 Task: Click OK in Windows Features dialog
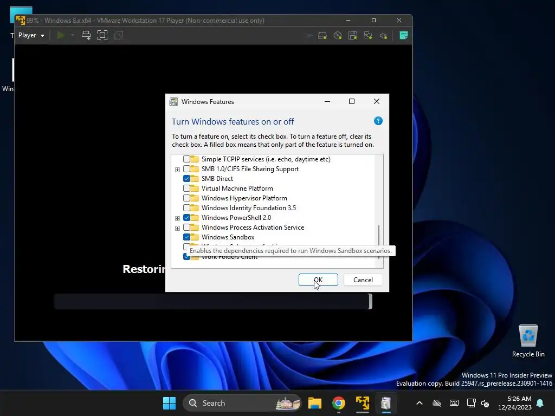pos(318,280)
